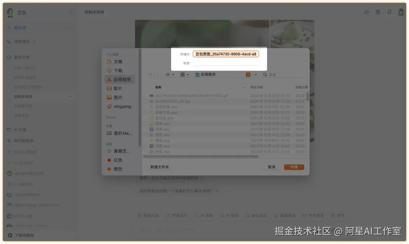This screenshot has width=409, height=244.
Task: Click the 存储 save button
Action: (294, 167)
